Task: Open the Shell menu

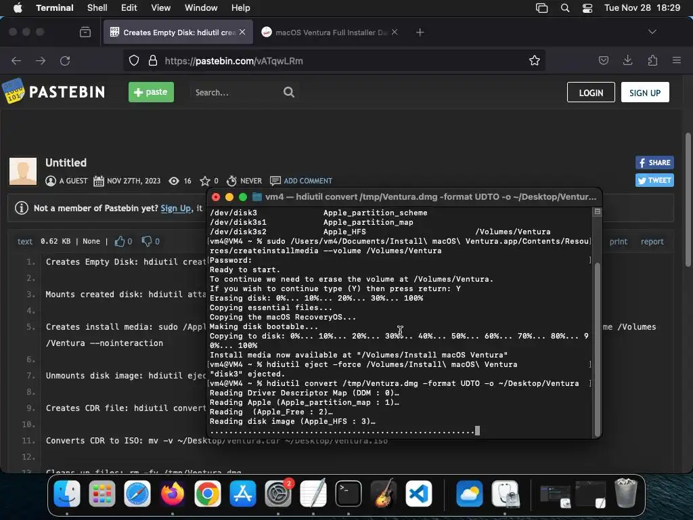Action: click(x=97, y=8)
